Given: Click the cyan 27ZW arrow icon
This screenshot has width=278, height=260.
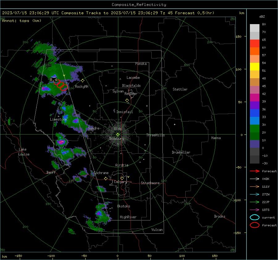Looking at the screenshot, I should [x=255, y=194].
